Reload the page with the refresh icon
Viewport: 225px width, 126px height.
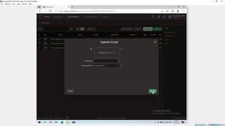point(50,11)
